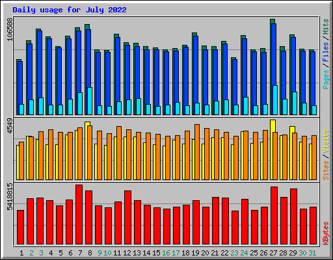333x260 pixels.
Task: Click the red 'KBytes' legend label
Action: click(326, 233)
